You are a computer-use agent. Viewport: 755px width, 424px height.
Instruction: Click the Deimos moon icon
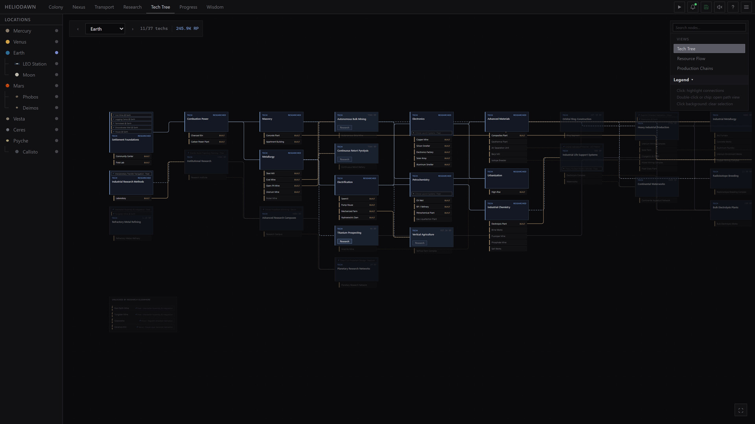click(17, 108)
